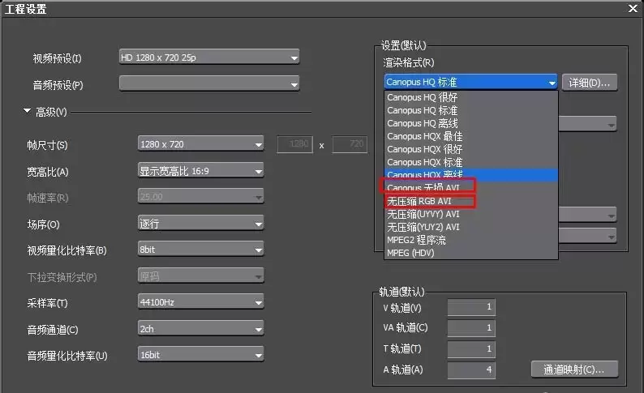644x393 pixels.
Task: Select MPEG (HDV) render format
Action: pyautogui.click(x=471, y=253)
